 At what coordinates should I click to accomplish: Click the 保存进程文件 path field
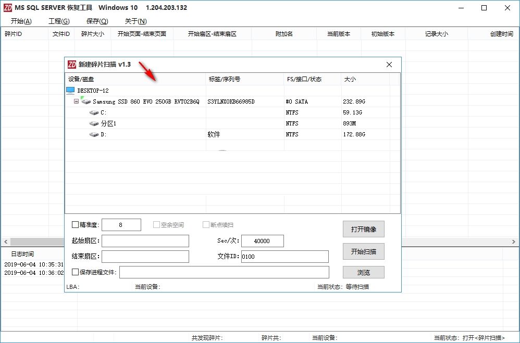[x=224, y=272]
